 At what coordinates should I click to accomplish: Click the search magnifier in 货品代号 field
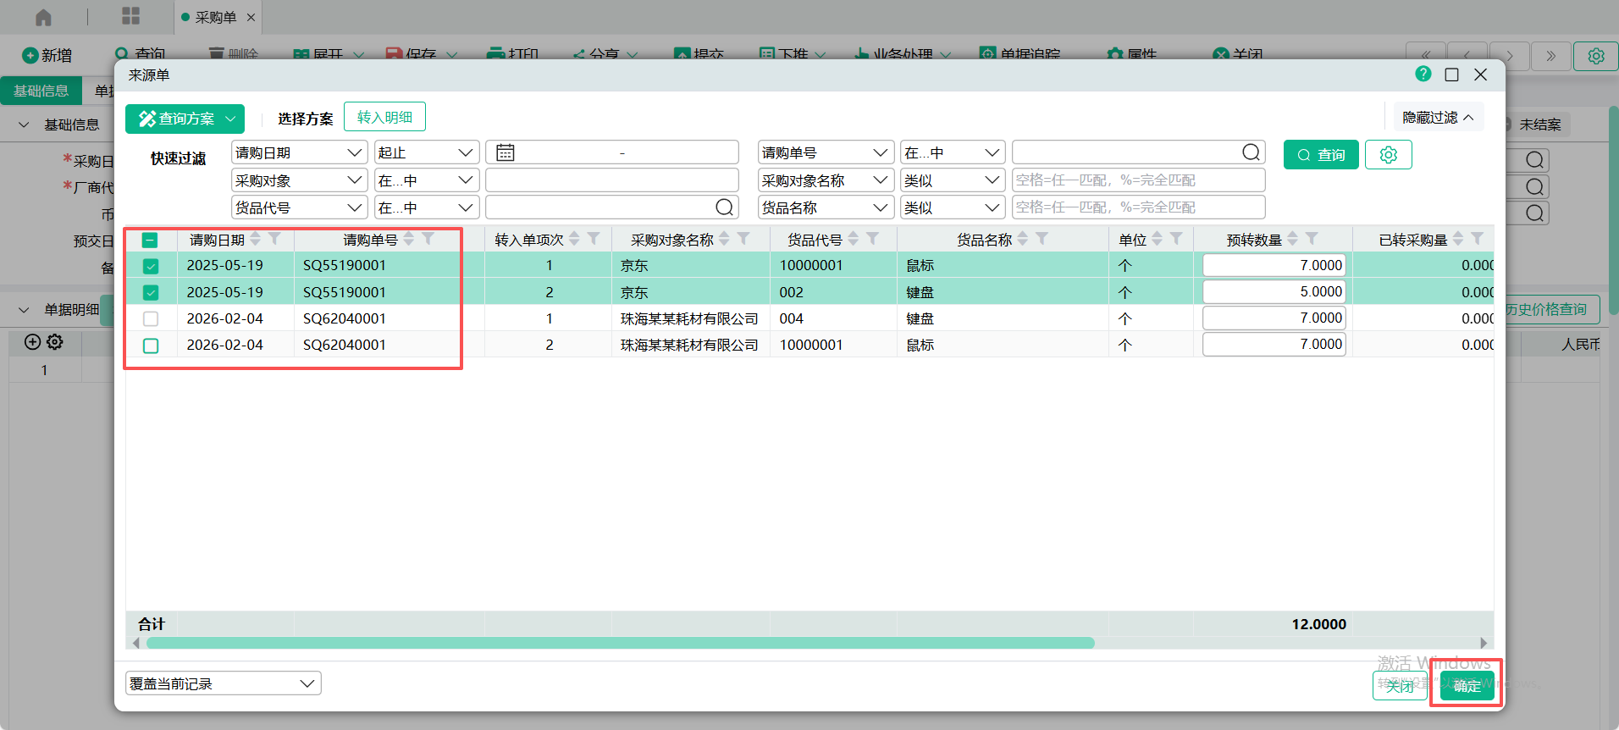724,207
